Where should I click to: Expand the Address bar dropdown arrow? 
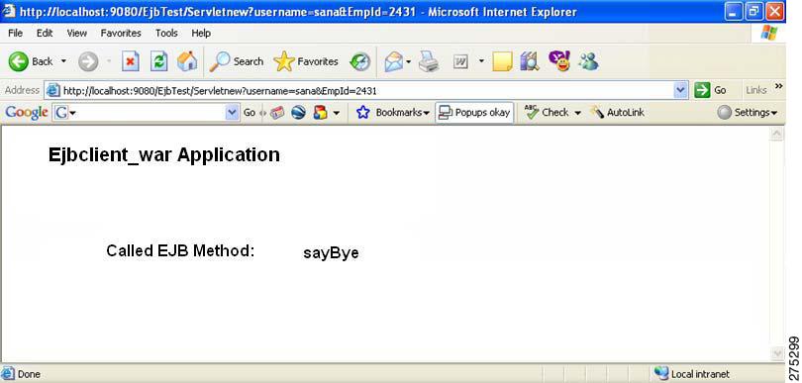tap(681, 90)
